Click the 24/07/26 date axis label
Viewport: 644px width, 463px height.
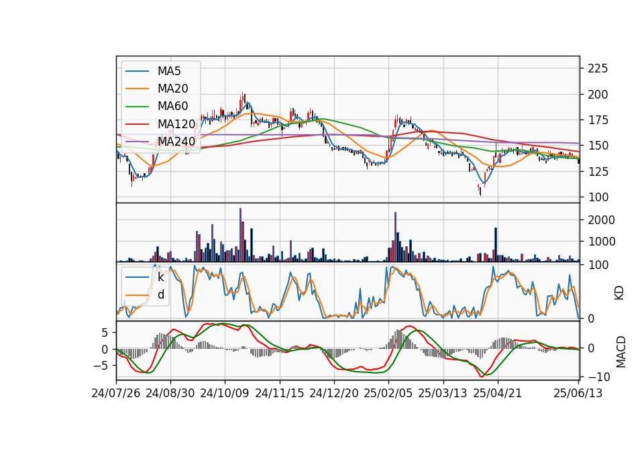click(116, 393)
